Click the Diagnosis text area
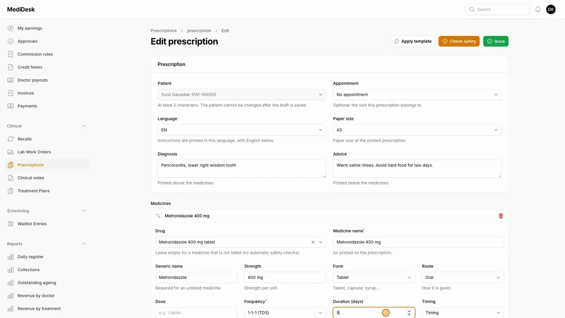This screenshot has width=565, height=318. click(x=242, y=169)
